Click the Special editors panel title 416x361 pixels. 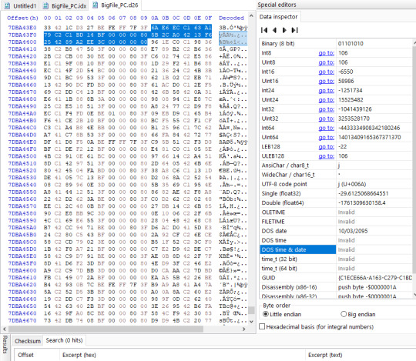tap(277, 5)
